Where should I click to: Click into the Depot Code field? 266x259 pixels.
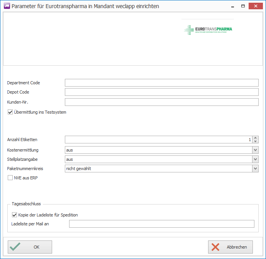pos(161,92)
